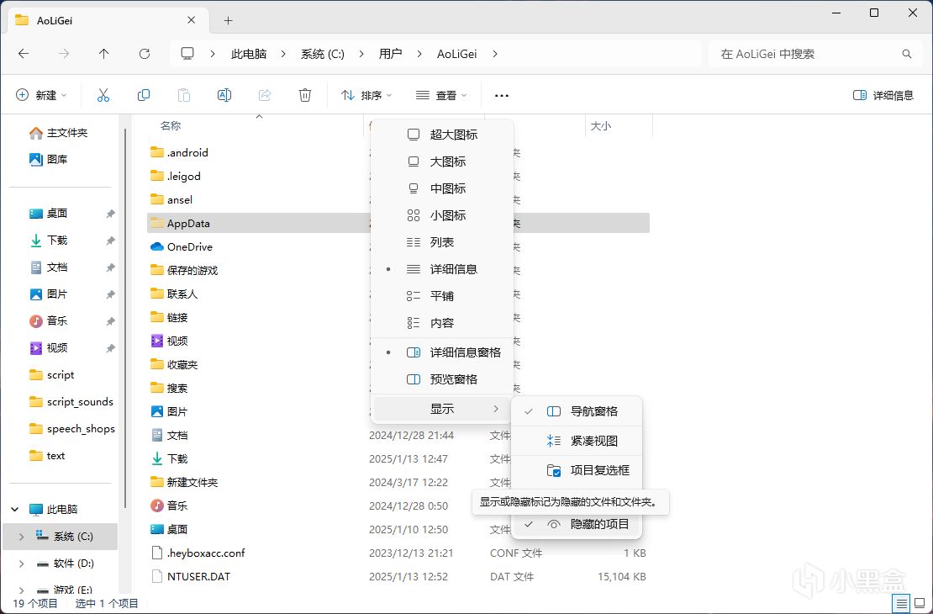This screenshot has height=614, width=933.
Task: Expand chevron after 此电脑 in address bar
Action: [283, 54]
